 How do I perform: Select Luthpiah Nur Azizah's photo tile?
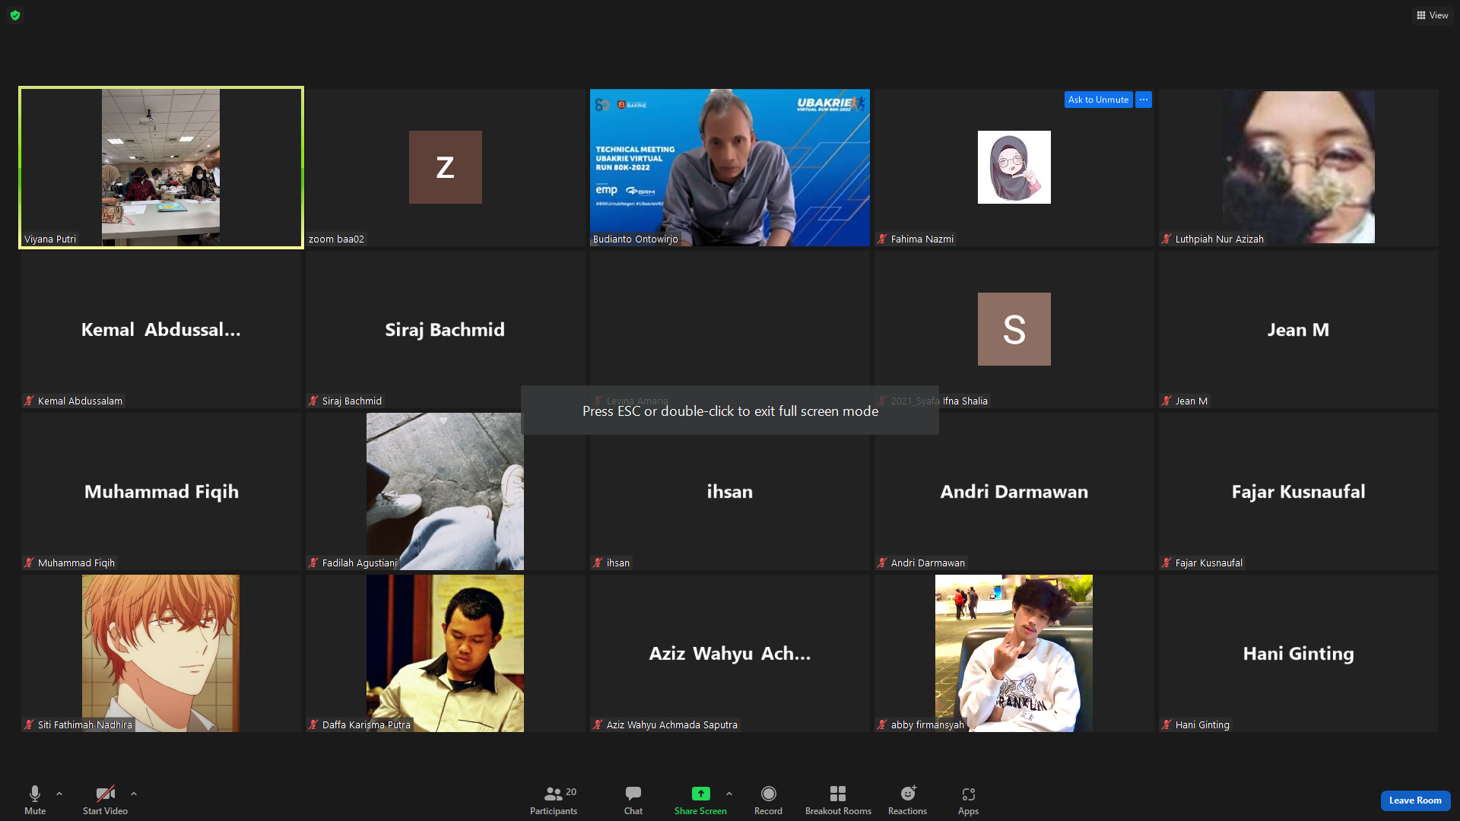(1299, 167)
